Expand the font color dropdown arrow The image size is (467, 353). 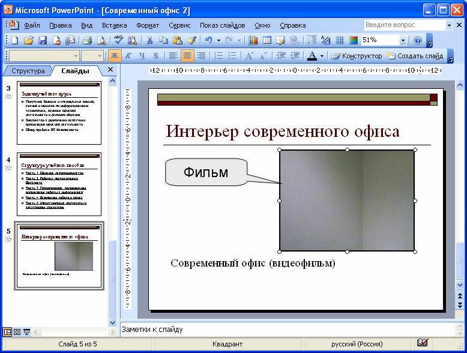pyautogui.click(x=322, y=56)
